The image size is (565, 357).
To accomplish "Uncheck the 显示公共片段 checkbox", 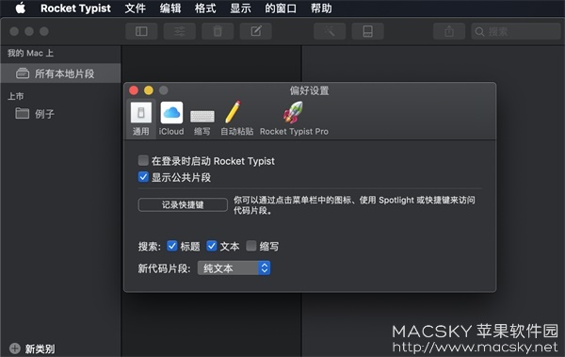I will 143,177.
